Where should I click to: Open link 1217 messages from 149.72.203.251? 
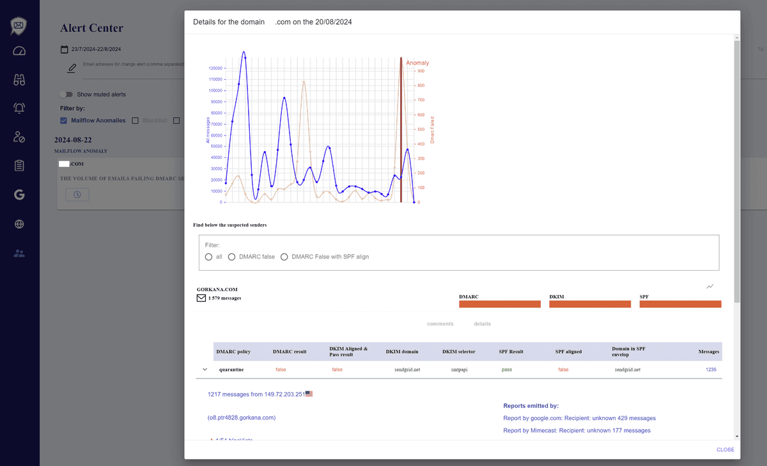256,394
